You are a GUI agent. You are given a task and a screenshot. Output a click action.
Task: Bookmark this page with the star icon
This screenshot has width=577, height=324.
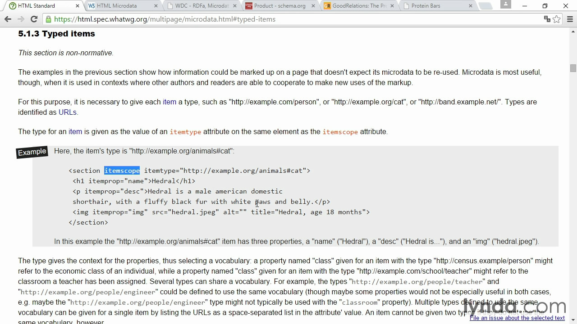click(x=557, y=19)
